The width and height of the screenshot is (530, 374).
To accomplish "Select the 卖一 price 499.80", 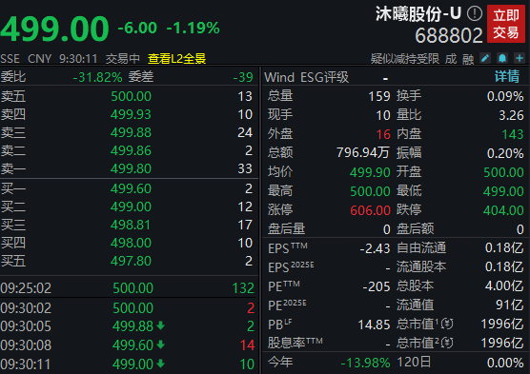I will (131, 168).
